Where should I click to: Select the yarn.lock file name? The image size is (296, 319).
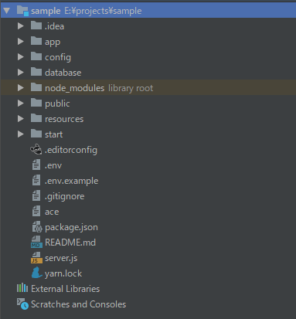click(63, 273)
